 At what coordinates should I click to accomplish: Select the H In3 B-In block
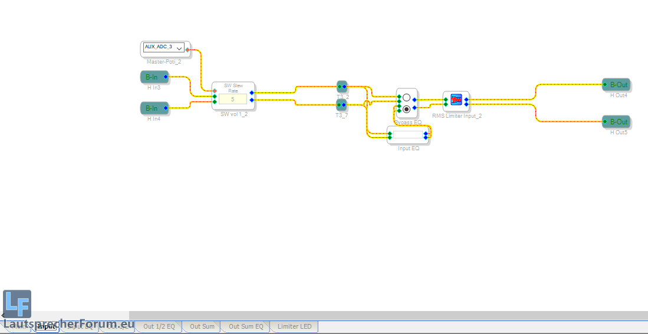tap(152, 77)
